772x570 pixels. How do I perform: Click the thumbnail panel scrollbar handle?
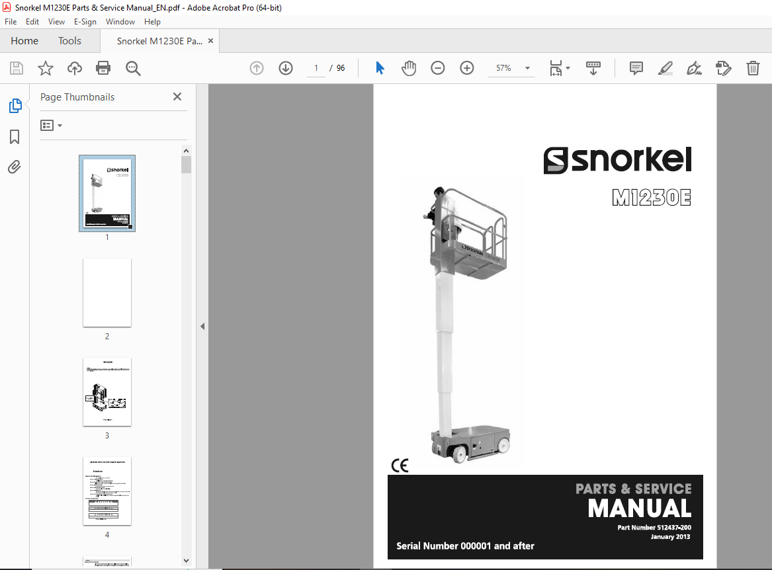click(186, 165)
